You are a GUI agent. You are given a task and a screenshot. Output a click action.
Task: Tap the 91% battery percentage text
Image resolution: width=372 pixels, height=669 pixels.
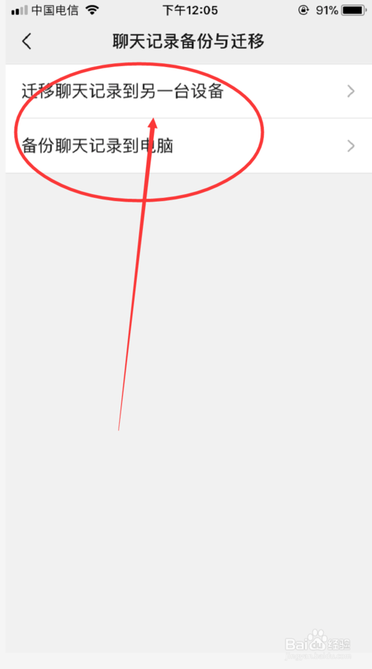[x=327, y=10]
